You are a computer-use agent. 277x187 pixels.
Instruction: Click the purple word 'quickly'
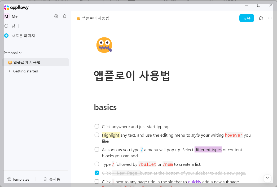coord(195,182)
